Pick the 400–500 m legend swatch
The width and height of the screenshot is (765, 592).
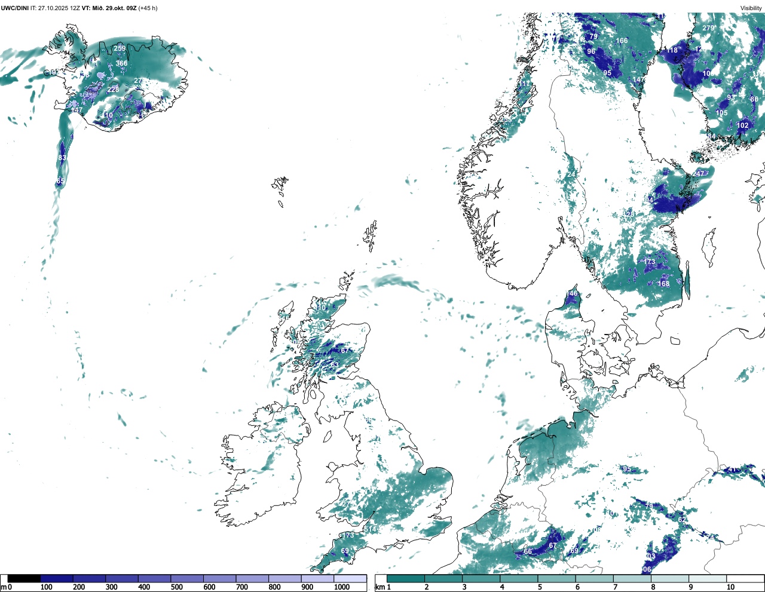154,578
